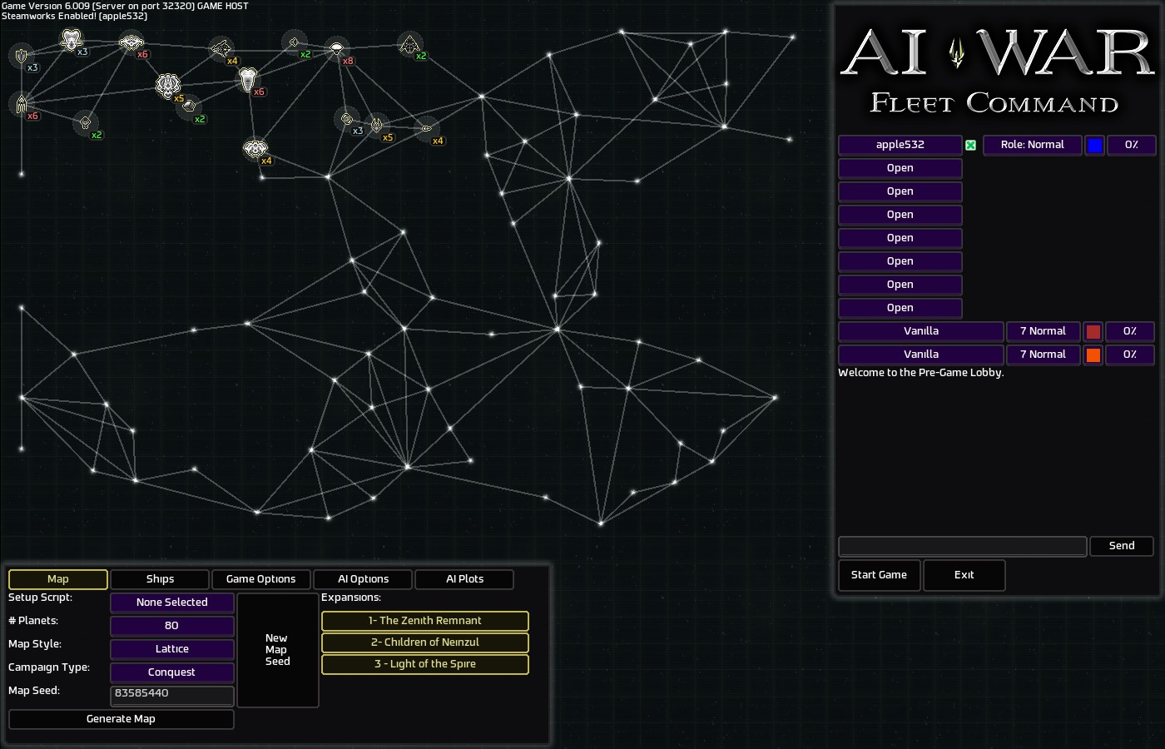Send the chat message
1165x749 pixels.
click(1122, 546)
